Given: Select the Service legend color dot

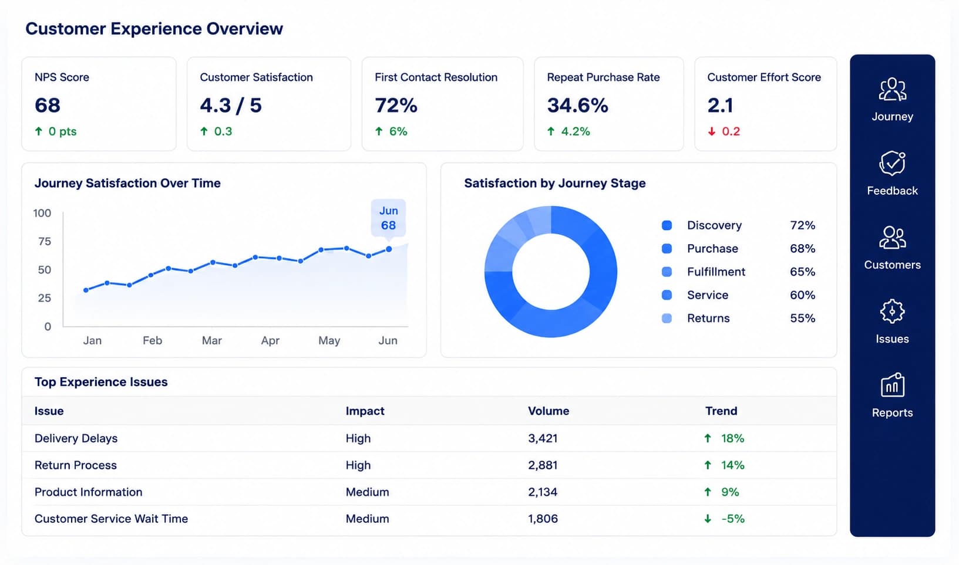Looking at the screenshot, I should [667, 295].
